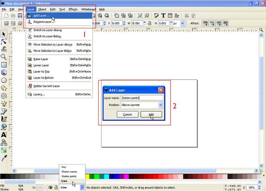This screenshot has height=191, width=266.
Task: Select the Paint Bucket tool
Action: (x=4, y=127)
